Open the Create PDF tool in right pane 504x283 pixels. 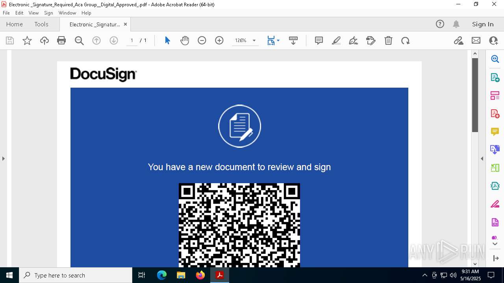[495, 114]
